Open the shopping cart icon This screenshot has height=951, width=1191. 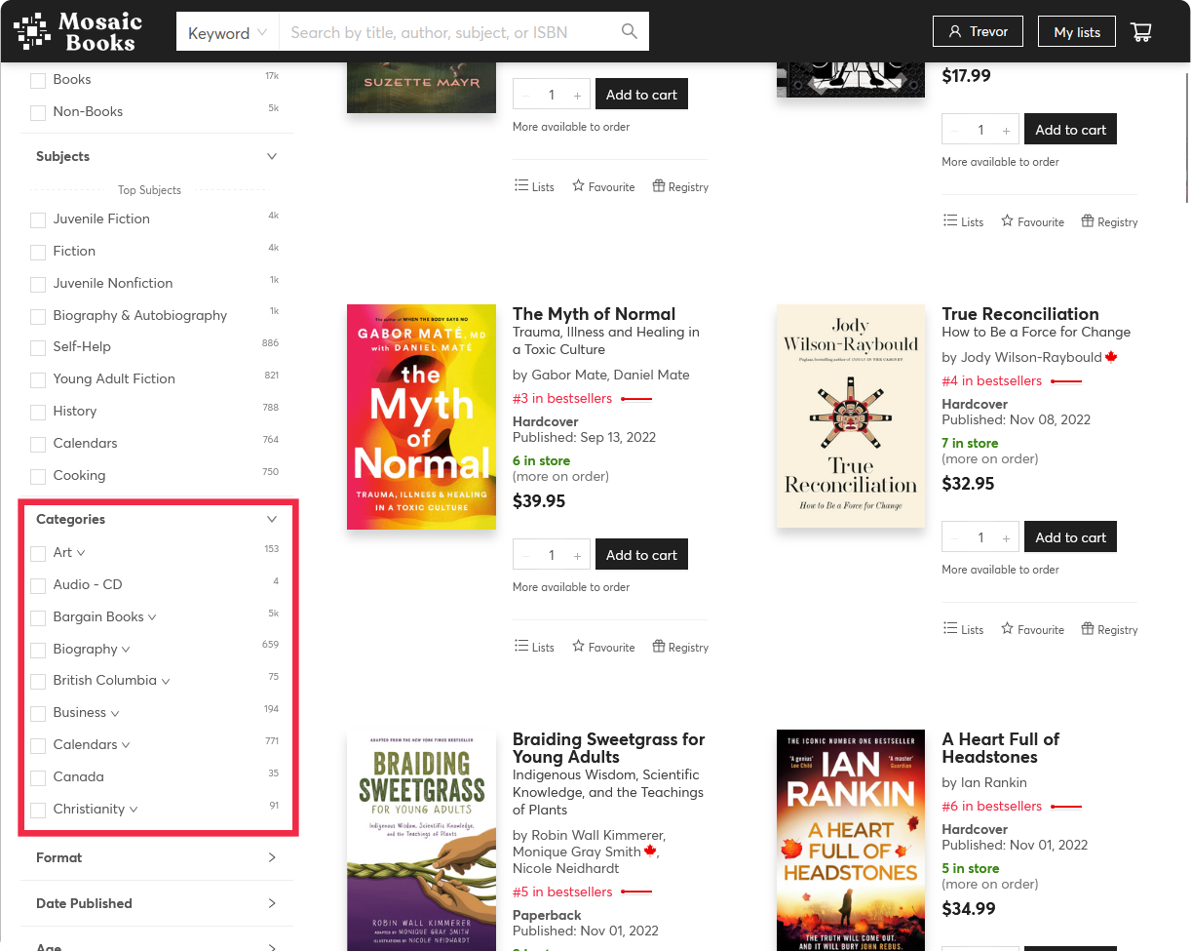click(1140, 32)
